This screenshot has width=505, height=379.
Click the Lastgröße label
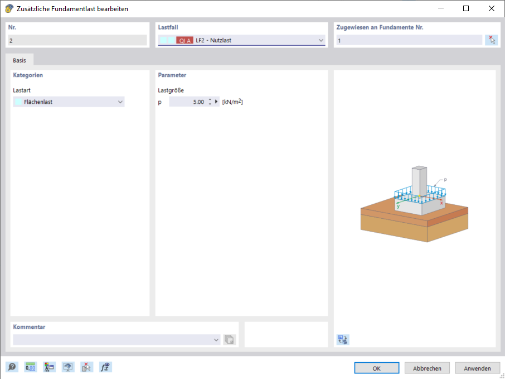pyautogui.click(x=171, y=90)
